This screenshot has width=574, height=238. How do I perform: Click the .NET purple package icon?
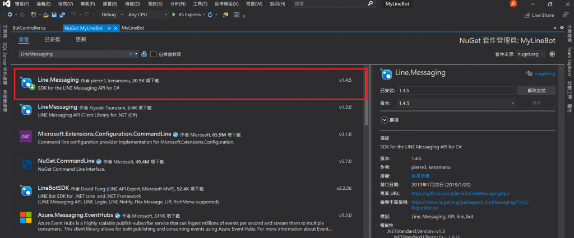[x=26, y=137]
